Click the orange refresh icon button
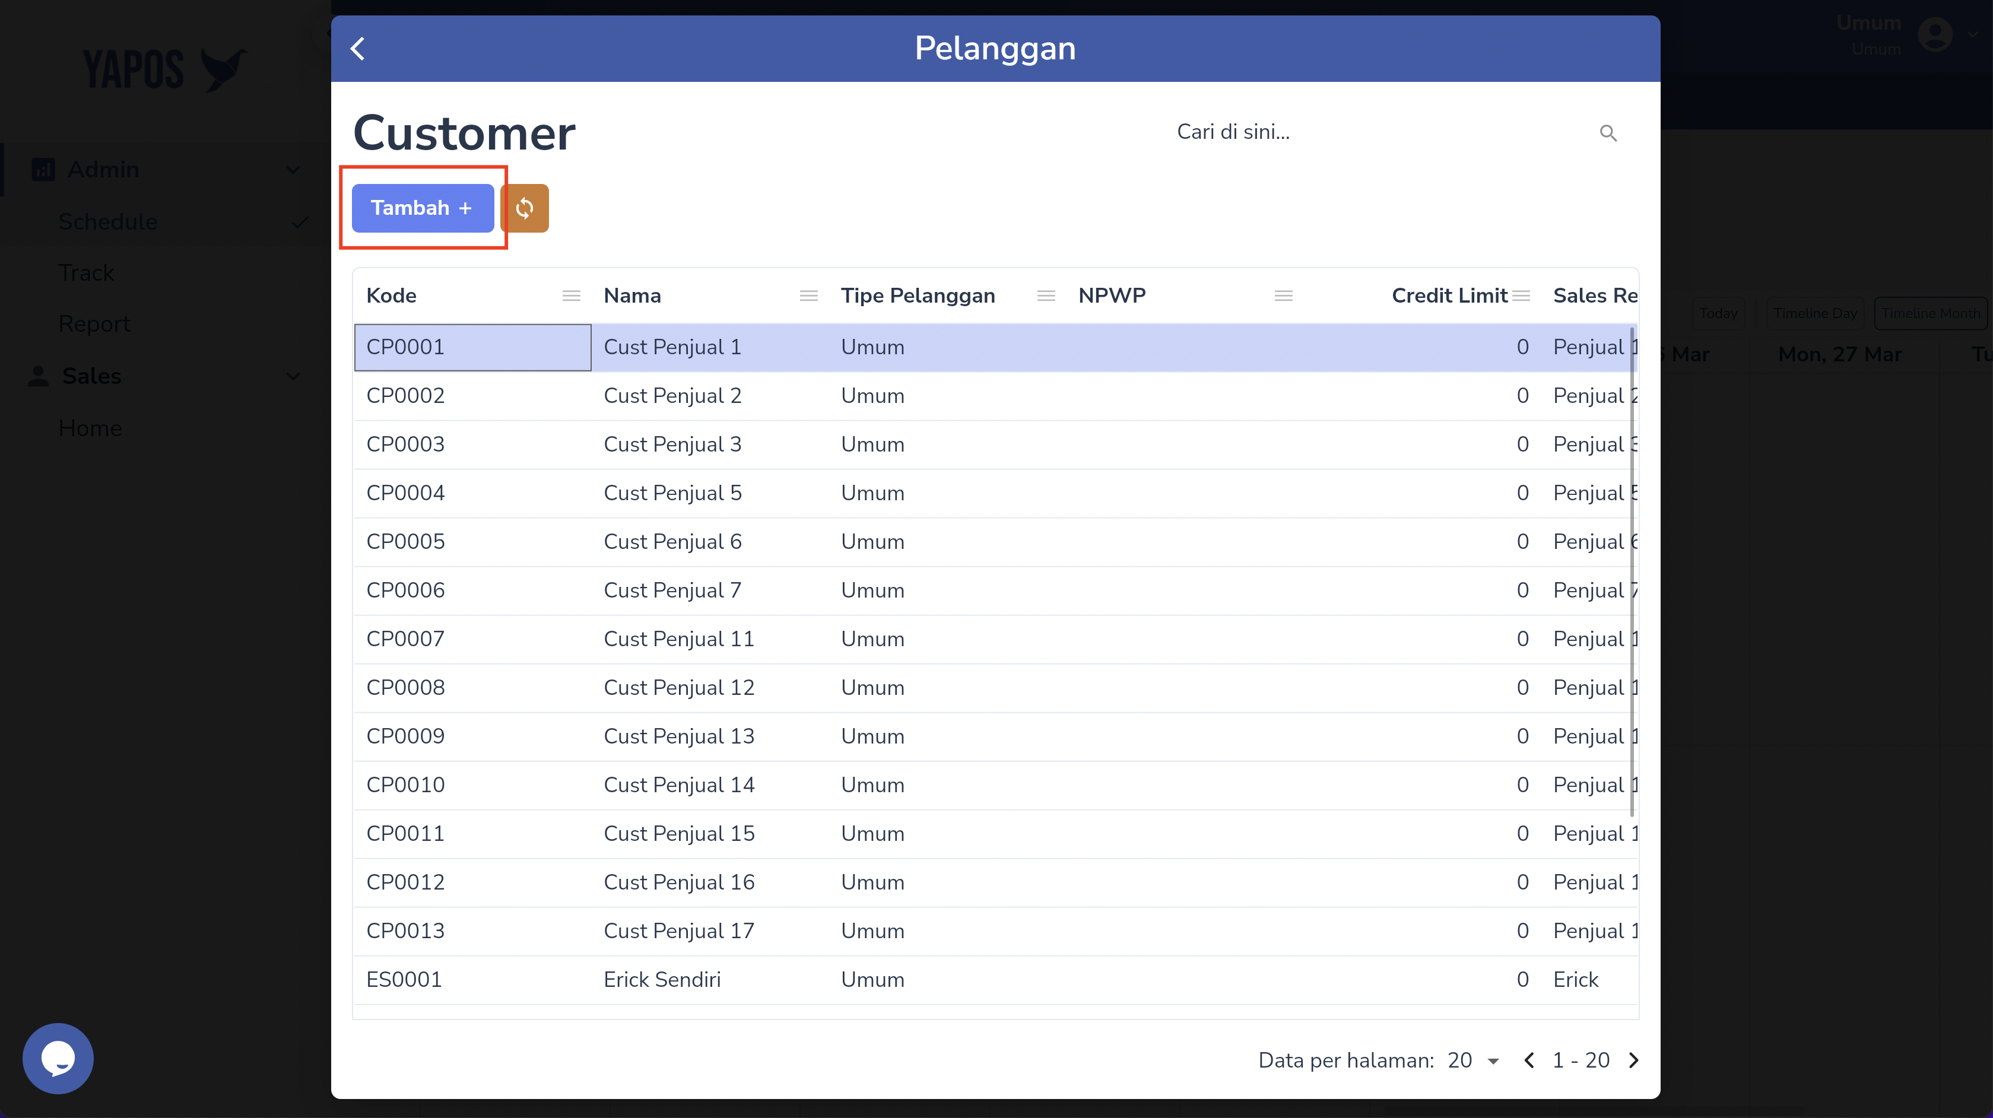The width and height of the screenshot is (1993, 1118). [525, 208]
